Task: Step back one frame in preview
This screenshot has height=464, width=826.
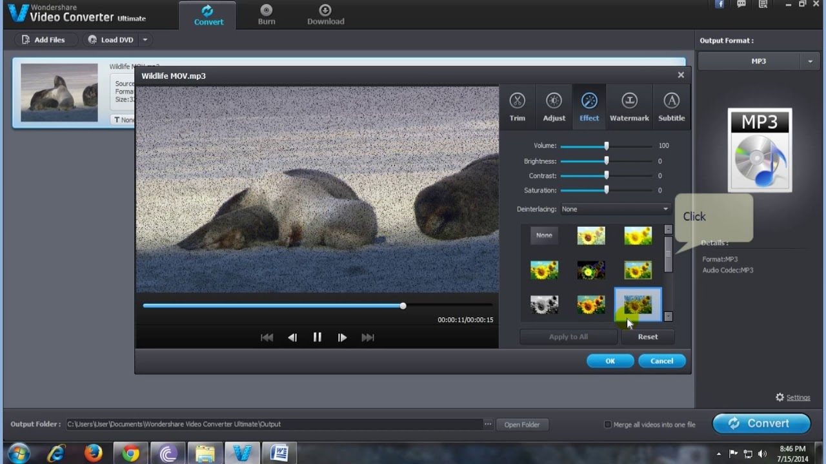Action: (292, 337)
